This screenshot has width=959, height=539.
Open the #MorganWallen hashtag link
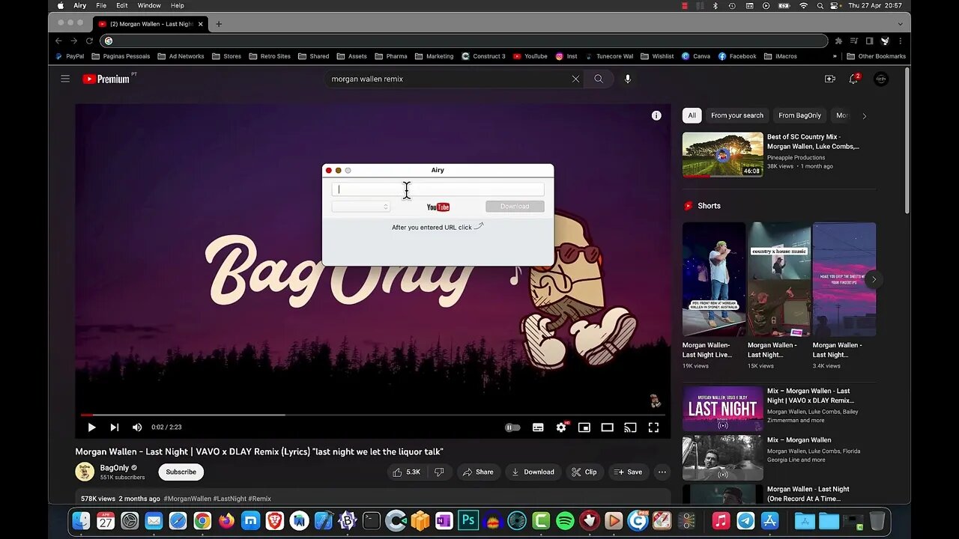coord(187,499)
